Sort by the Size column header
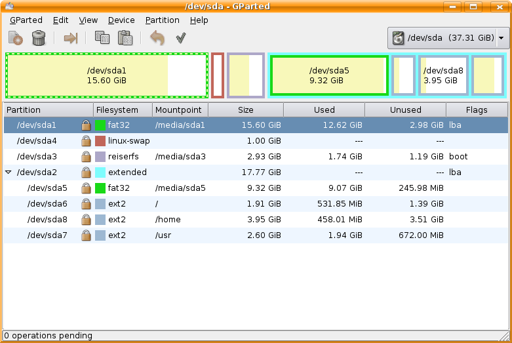 pos(245,110)
